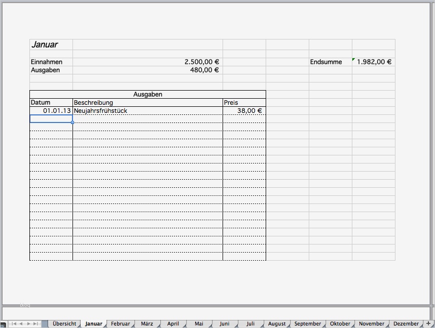435x328 pixels.
Task: Switch to the Dezember sheet
Action: tap(406, 323)
